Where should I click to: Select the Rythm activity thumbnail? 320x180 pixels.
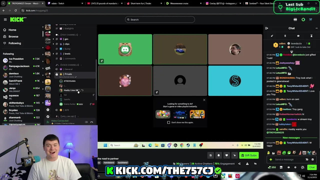pos(180,114)
